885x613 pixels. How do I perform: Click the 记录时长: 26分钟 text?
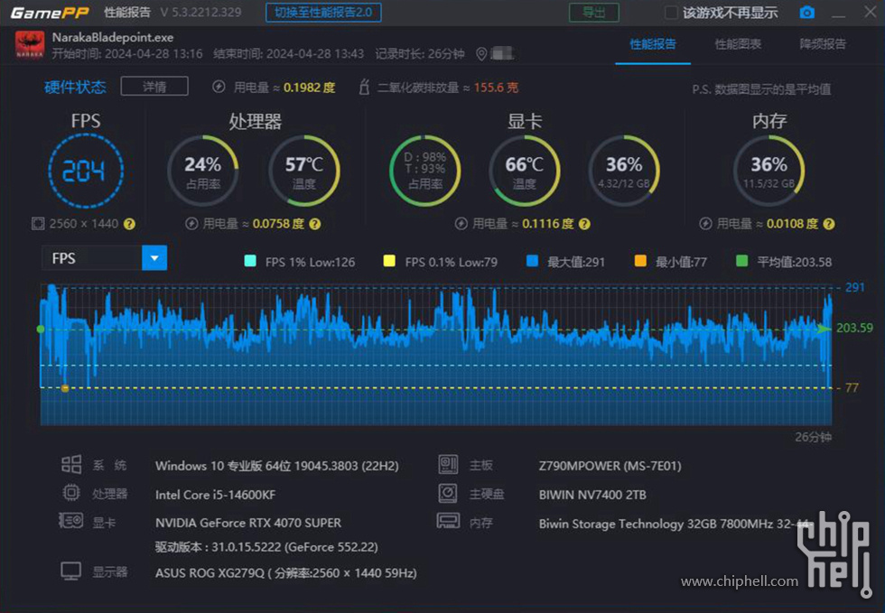click(x=420, y=53)
